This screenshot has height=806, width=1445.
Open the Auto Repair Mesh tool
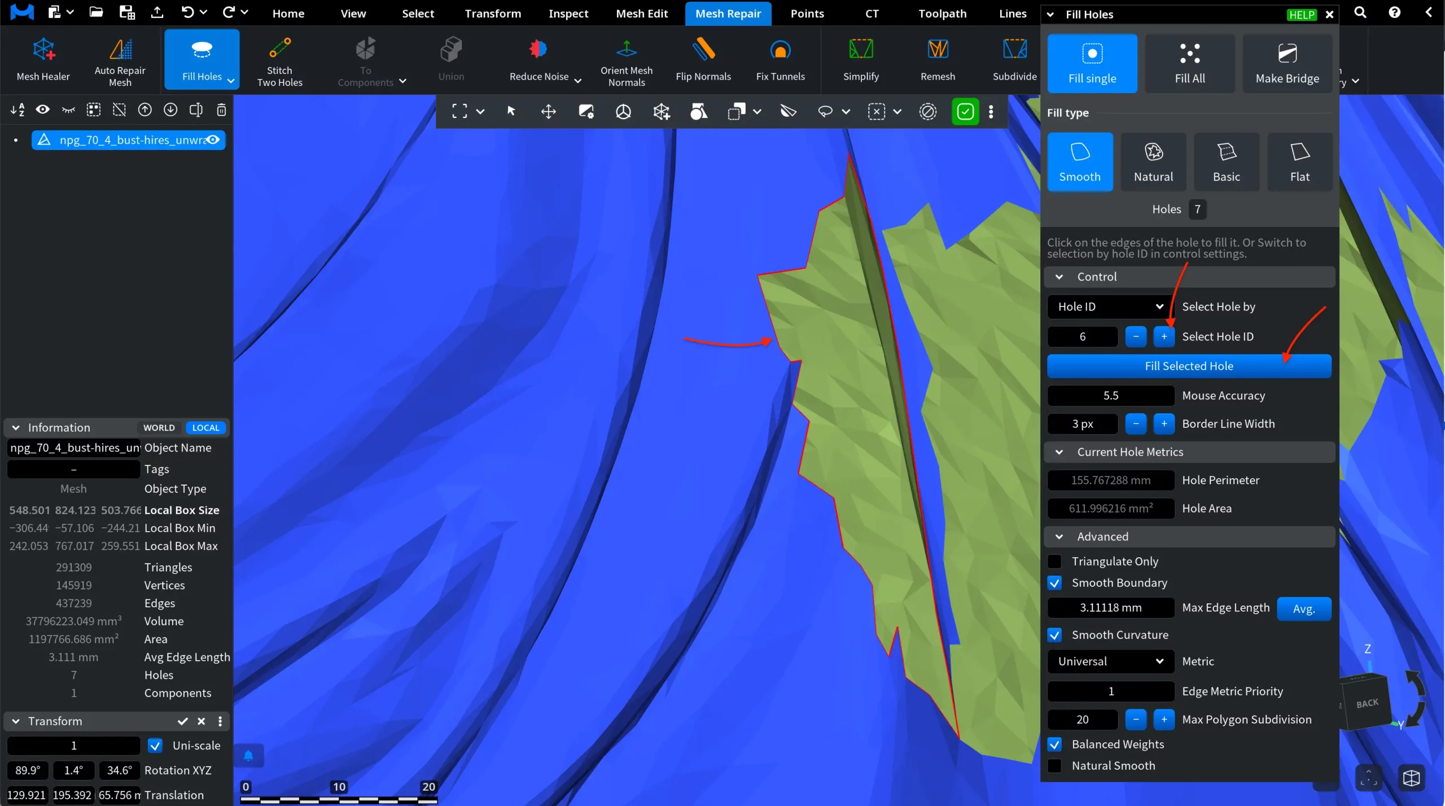(x=119, y=59)
